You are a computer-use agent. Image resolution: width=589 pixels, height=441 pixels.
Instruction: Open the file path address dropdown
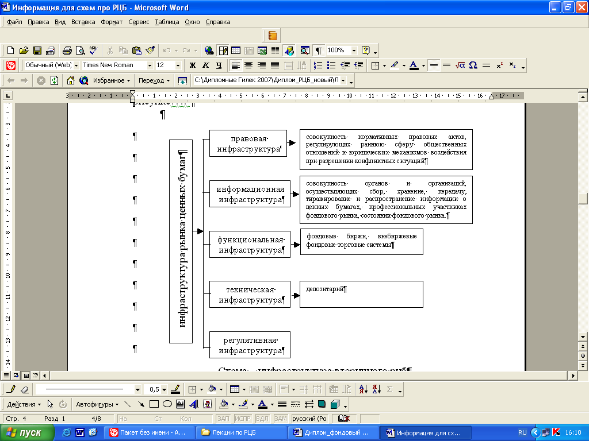pos(343,80)
